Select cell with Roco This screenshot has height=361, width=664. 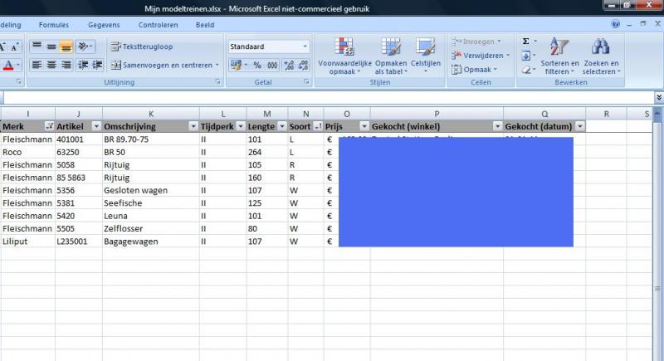(x=27, y=152)
